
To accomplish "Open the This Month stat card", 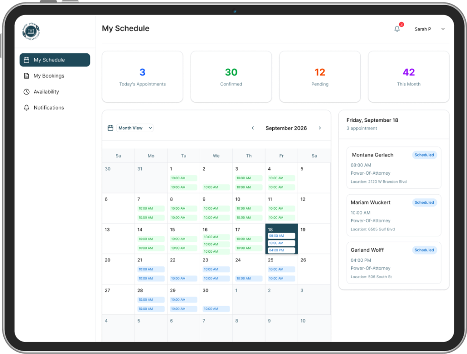I will tap(409, 77).
